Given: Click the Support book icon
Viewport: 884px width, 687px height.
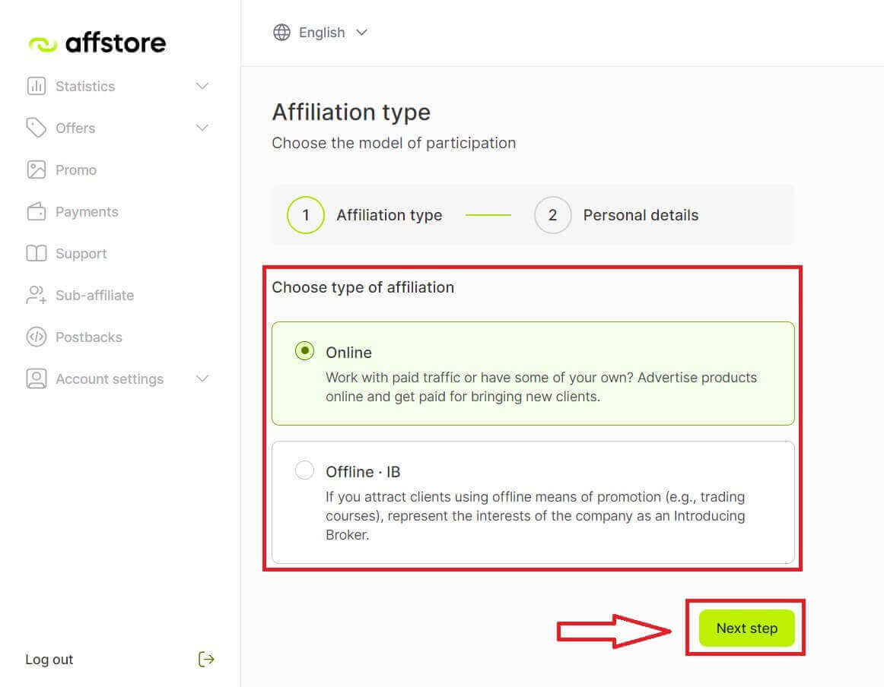Looking at the screenshot, I should click(36, 253).
